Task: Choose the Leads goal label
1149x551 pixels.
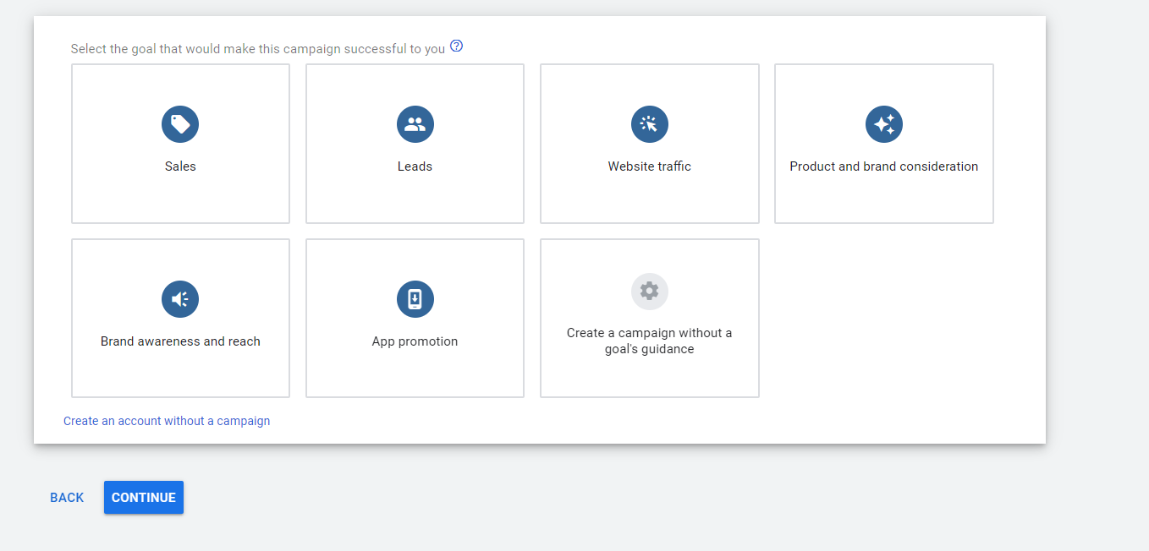Action: [x=415, y=166]
